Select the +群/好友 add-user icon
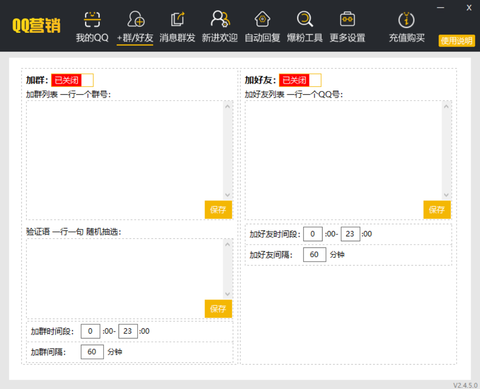The width and height of the screenshot is (480, 389). coord(136,19)
